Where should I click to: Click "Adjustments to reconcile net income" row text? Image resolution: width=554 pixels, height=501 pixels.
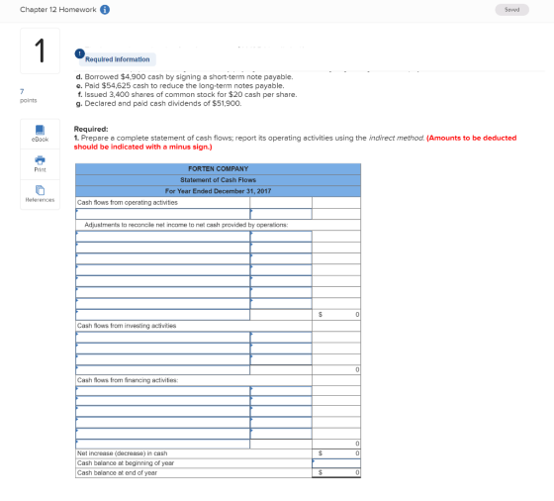click(x=186, y=225)
